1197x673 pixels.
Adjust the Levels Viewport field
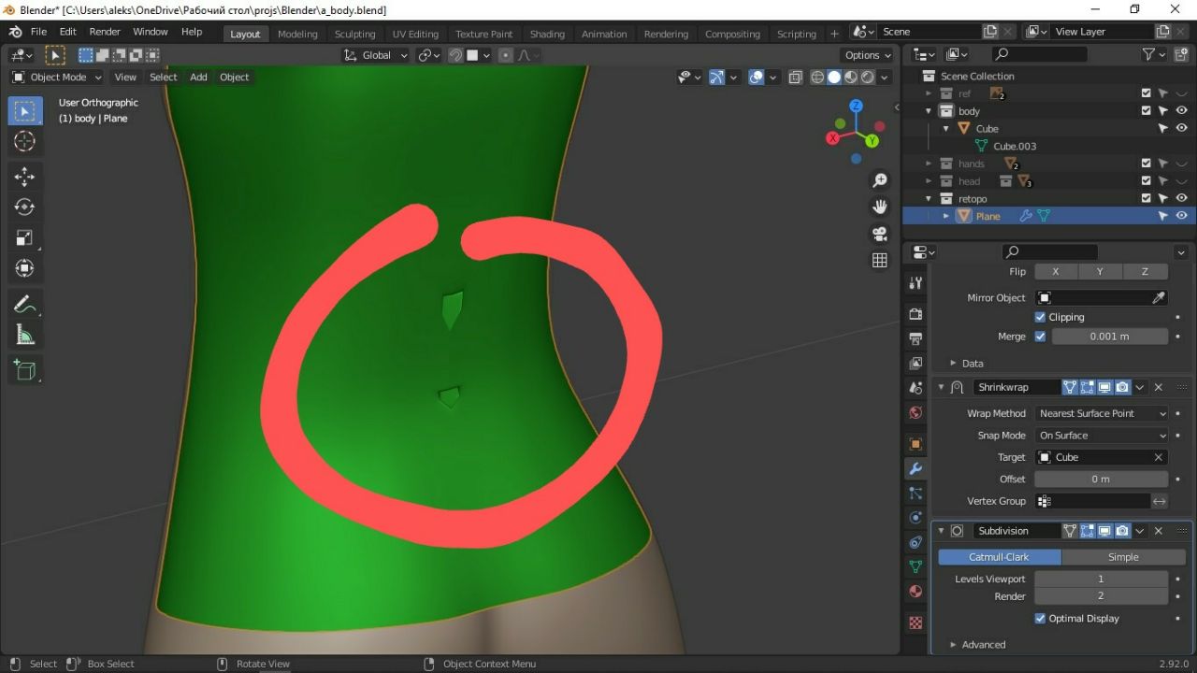click(x=1101, y=579)
